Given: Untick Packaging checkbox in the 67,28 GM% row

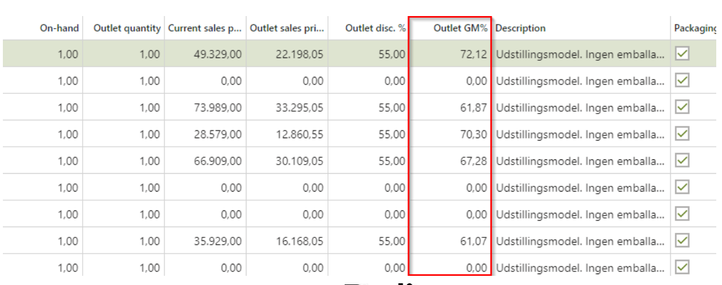Looking at the screenshot, I should coord(682,161).
